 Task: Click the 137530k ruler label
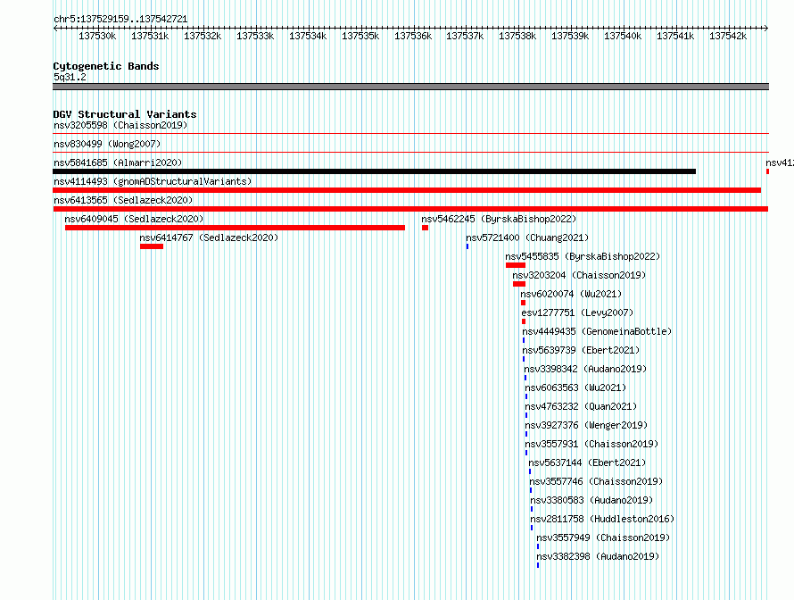tap(97, 36)
